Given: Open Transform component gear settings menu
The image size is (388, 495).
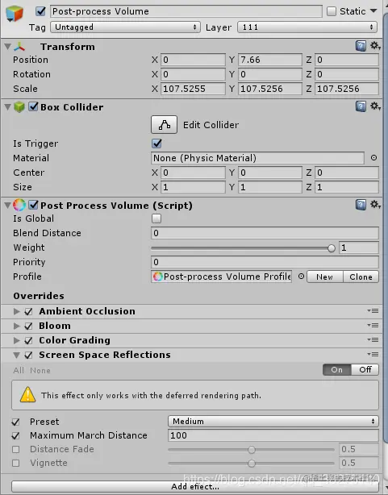Looking at the screenshot, I should click(375, 46).
